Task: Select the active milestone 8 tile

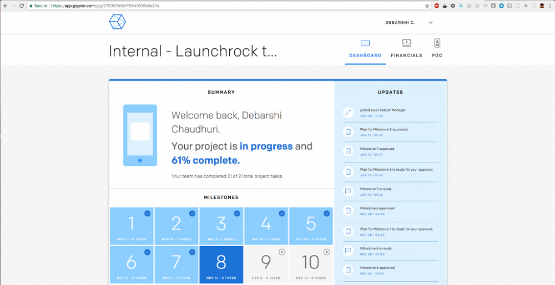Action: [x=221, y=264]
